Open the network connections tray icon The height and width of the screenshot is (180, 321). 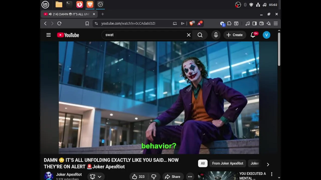click(x=258, y=5)
